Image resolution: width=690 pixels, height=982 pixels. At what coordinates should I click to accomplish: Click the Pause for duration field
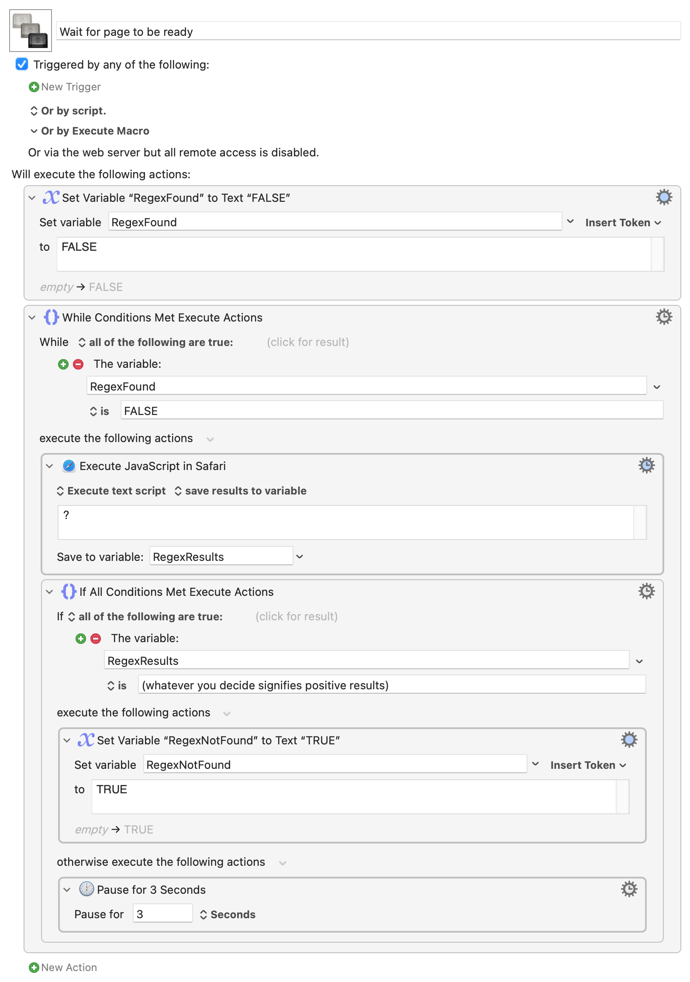[x=162, y=914]
